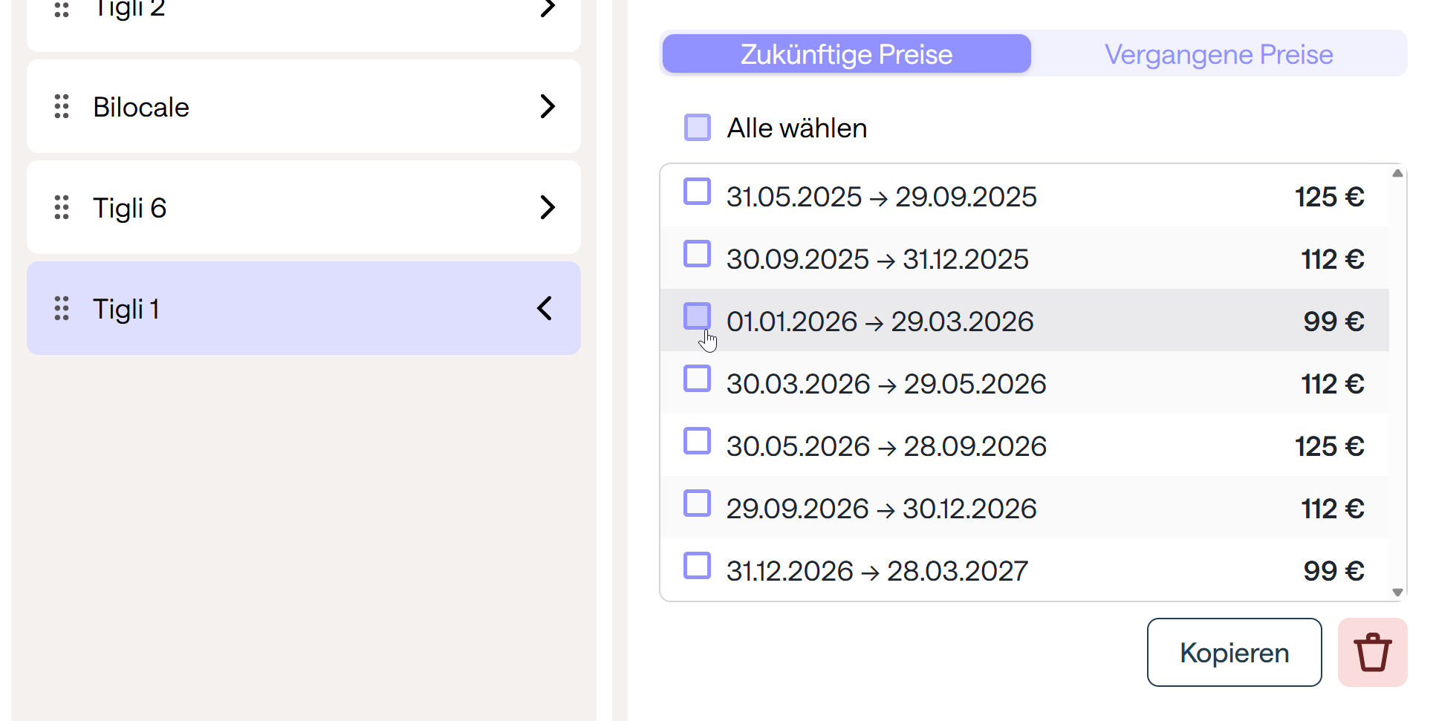Image resolution: width=1436 pixels, height=721 pixels.
Task: Click the red trash delete icon
Action: [1371, 652]
